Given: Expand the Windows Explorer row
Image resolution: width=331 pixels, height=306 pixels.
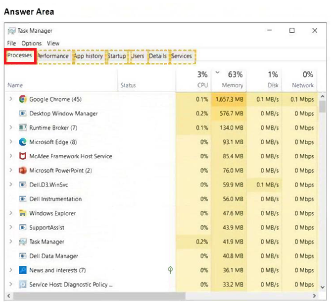Looking at the screenshot, I should pyautogui.click(x=10, y=213).
